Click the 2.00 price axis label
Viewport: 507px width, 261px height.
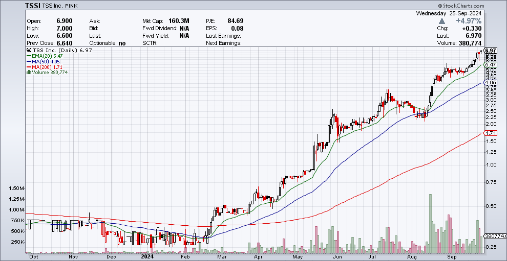point(490,124)
